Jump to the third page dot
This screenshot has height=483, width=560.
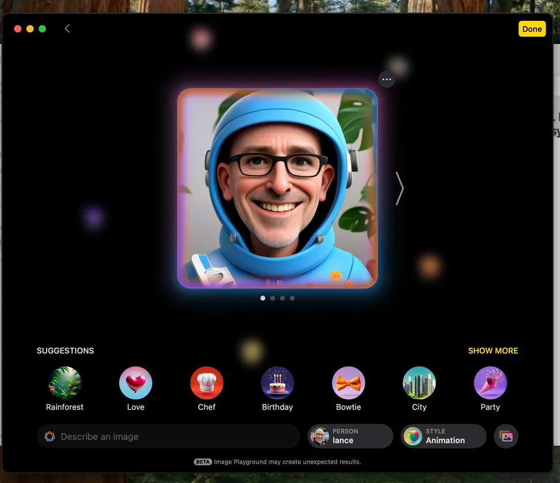pos(282,298)
